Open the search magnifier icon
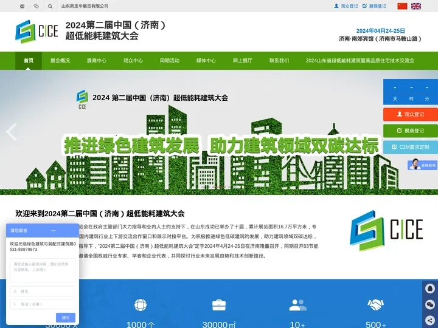This screenshot has height=328, width=438. (50, 6)
